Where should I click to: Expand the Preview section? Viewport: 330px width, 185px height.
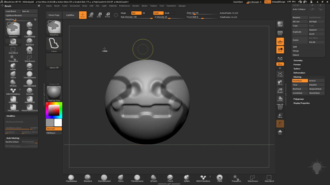pos(297,64)
